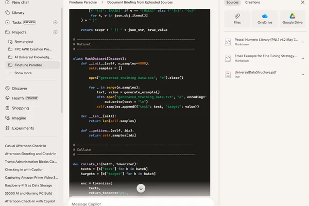Screen dimensions: 309x206
Task: Open Projects section label
Action: point(19,32)
